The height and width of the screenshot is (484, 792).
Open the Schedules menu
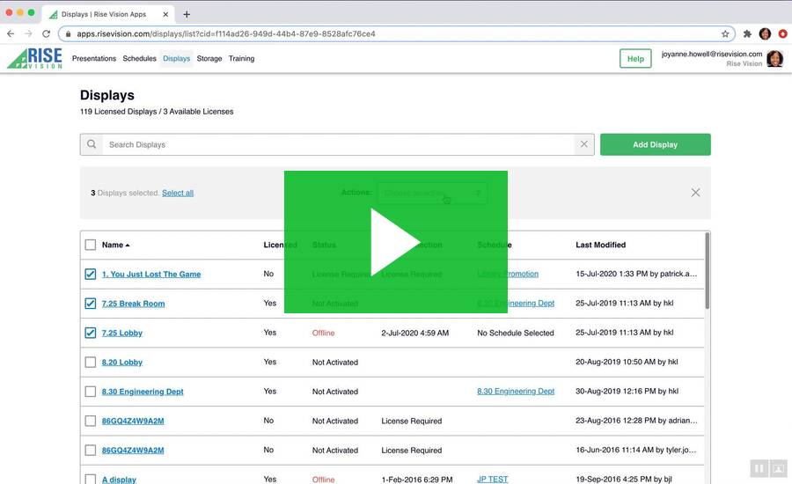pyautogui.click(x=139, y=59)
